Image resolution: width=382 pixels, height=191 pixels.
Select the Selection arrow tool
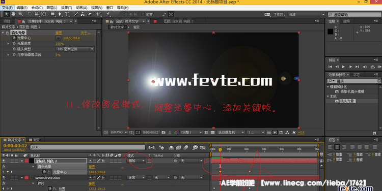point(7,14)
